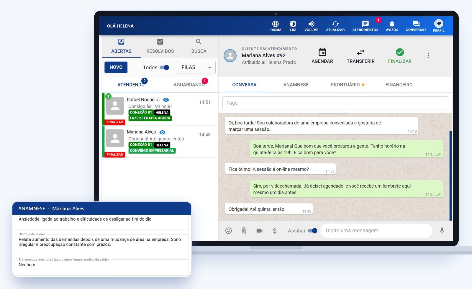Click the dollar sign payment icon
The width and height of the screenshot is (472, 289).
click(275, 231)
